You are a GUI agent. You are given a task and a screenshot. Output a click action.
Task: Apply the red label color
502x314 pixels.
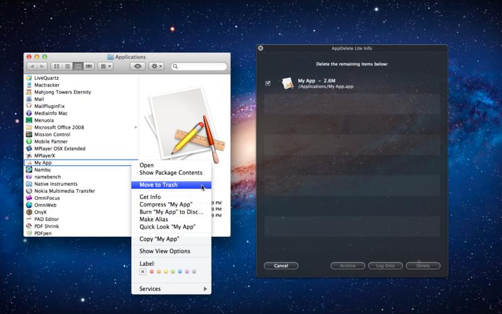point(152,272)
